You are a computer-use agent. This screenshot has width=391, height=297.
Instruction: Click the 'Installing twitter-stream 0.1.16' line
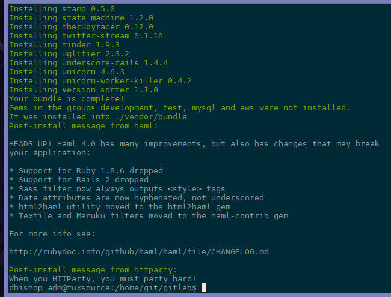86,36
